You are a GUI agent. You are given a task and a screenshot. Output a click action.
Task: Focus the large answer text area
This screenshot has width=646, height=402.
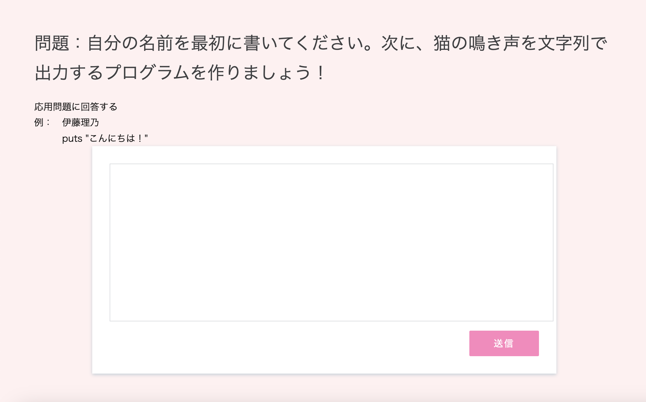(331, 242)
